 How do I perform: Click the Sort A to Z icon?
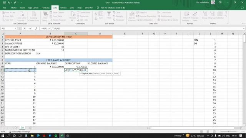(96, 14)
